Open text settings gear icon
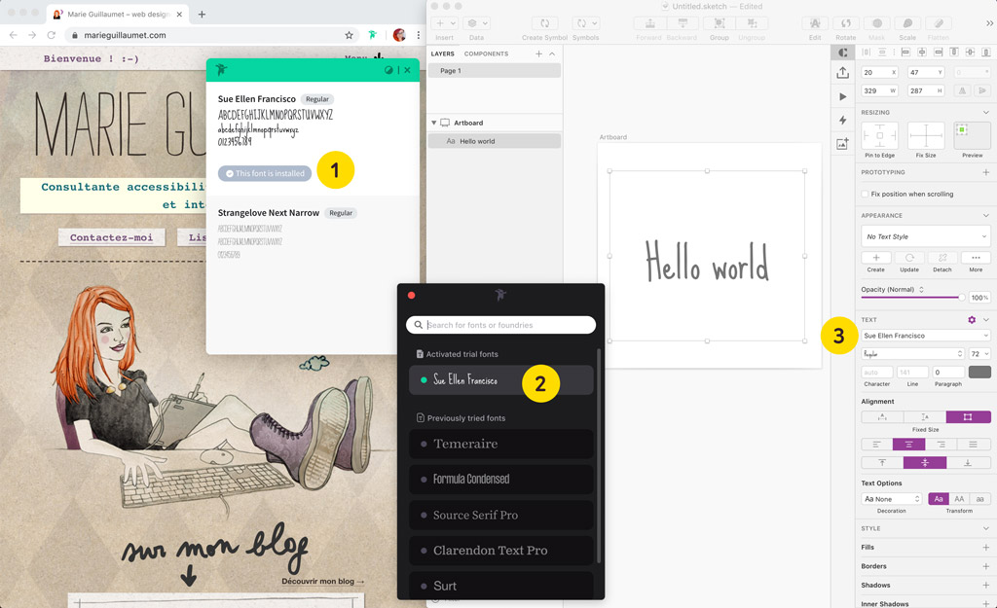 coord(971,320)
